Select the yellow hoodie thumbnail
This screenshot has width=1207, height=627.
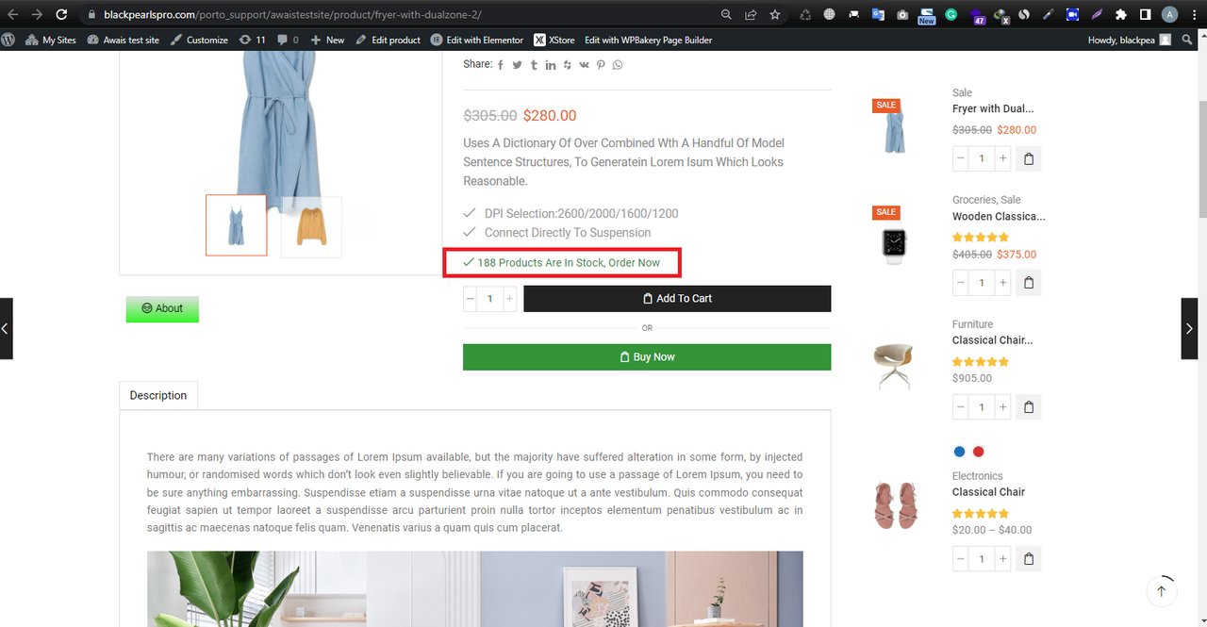[312, 226]
